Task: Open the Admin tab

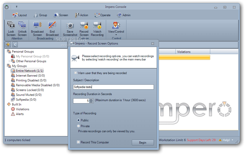Action: coord(124,15)
